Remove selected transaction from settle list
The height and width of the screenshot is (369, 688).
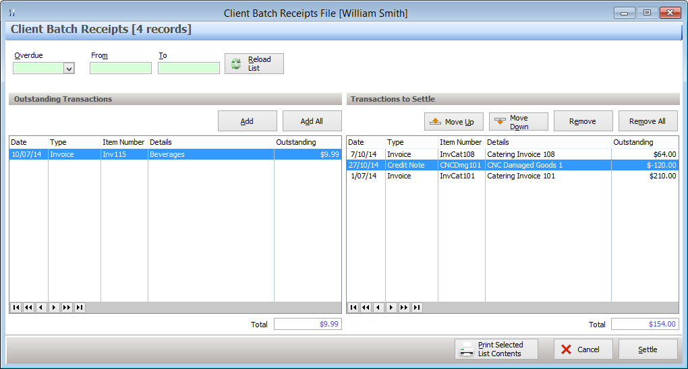click(582, 121)
